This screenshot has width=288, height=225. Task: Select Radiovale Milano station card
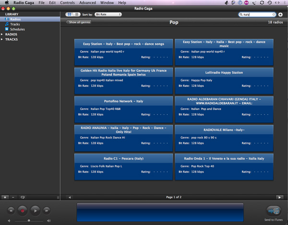(224, 138)
